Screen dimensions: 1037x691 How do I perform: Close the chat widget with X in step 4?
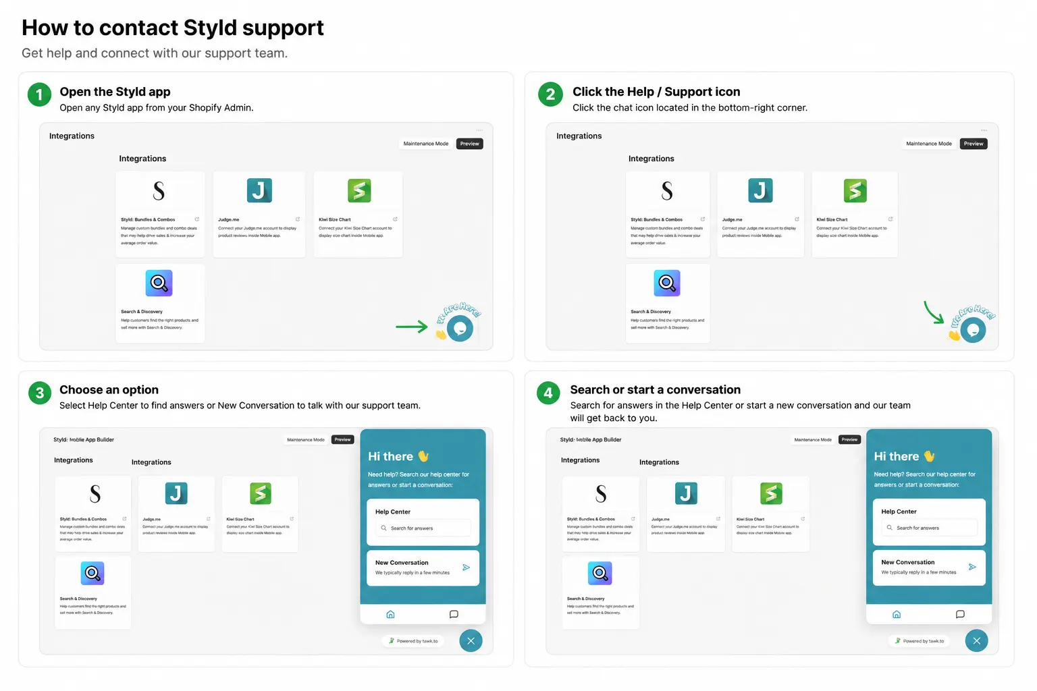[977, 641]
